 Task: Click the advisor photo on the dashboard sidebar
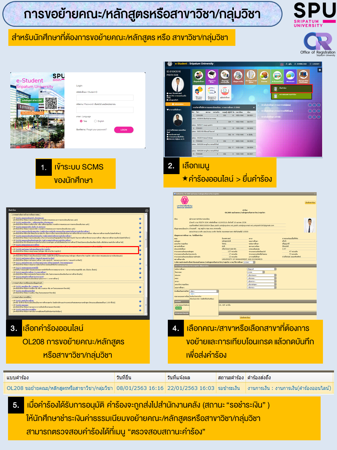click(x=178, y=121)
